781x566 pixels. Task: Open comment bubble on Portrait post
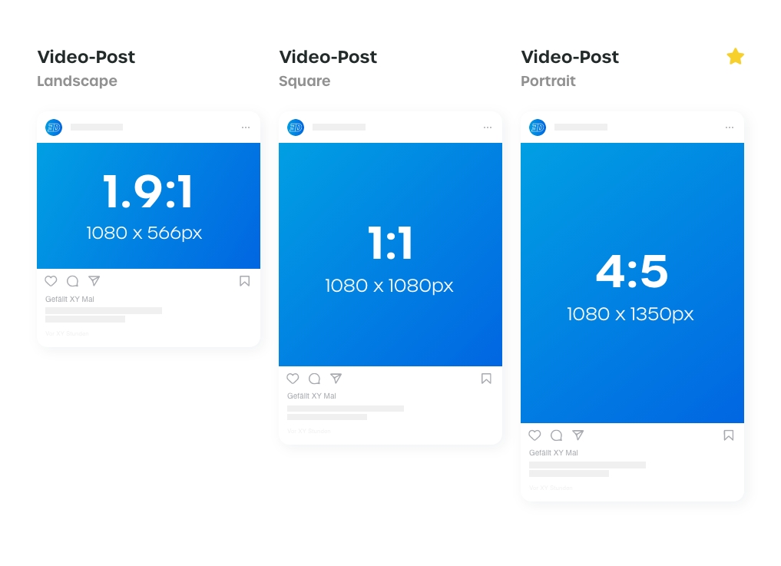coord(557,435)
